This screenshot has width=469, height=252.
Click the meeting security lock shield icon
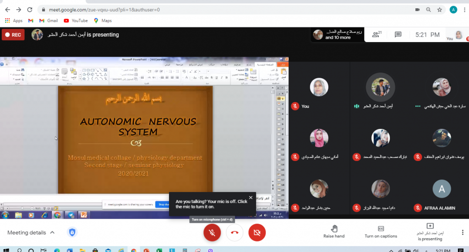[72, 232]
